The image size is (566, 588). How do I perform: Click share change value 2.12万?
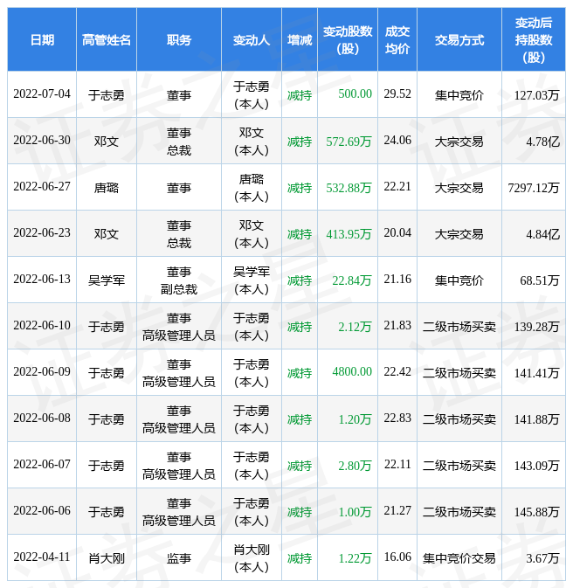coord(355,327)
